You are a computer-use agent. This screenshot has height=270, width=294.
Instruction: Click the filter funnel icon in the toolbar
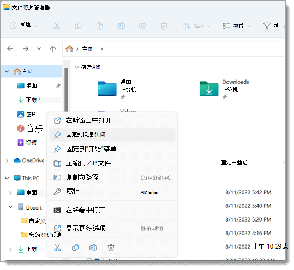[267, 26]
